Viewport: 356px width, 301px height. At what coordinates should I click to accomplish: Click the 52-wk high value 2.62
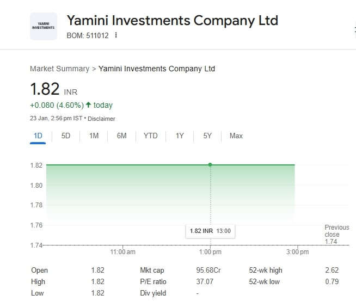[x=332, y=270]
